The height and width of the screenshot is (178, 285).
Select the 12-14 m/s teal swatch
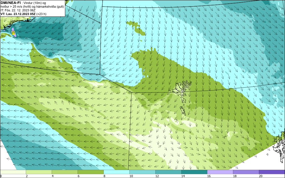tap(168, 172)
